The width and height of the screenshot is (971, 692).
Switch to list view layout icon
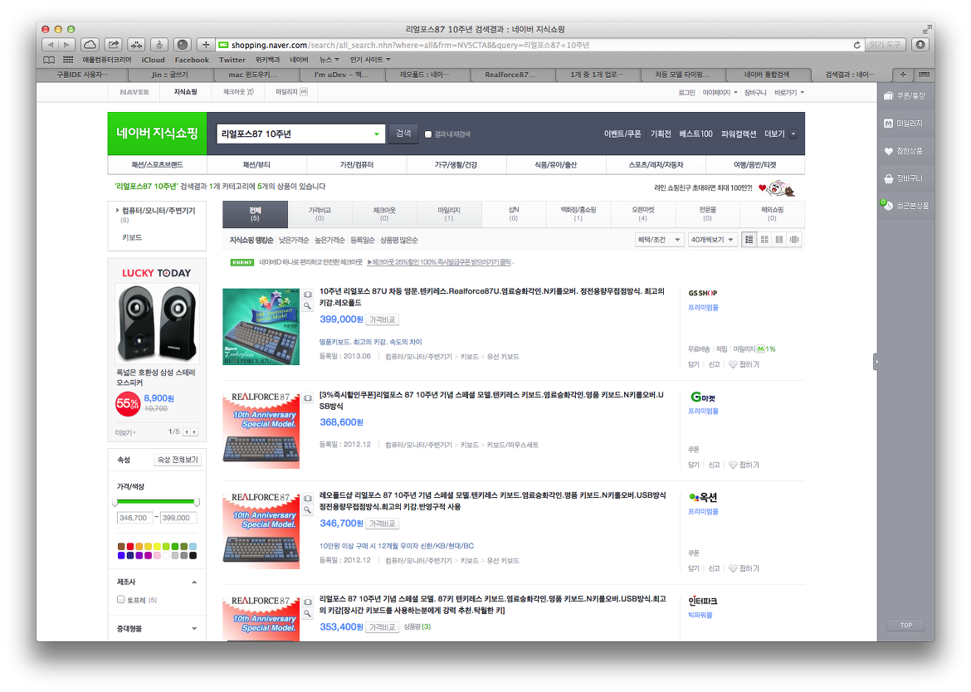click(x=749, y=240)
